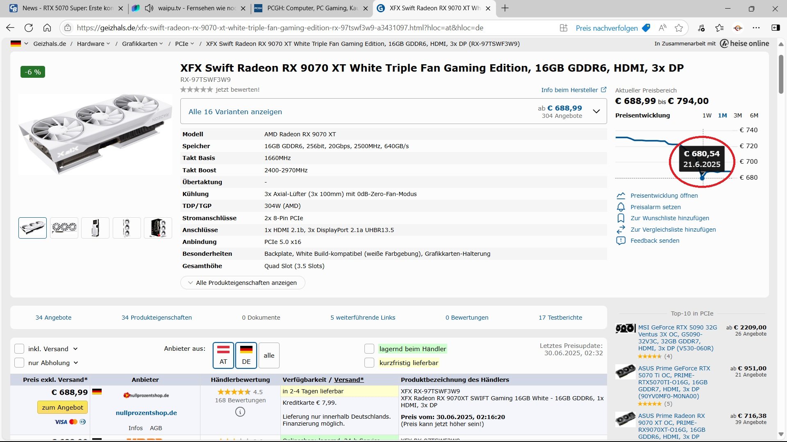Open the Grafikkarten breadcrumb dropdown
This screenshot has width=787, height=442.
click(x=161, y=44)
